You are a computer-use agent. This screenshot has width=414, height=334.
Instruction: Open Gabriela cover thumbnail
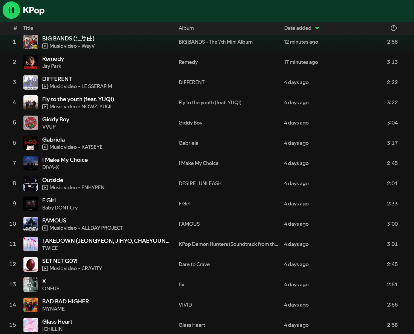[x=31, y=143]
